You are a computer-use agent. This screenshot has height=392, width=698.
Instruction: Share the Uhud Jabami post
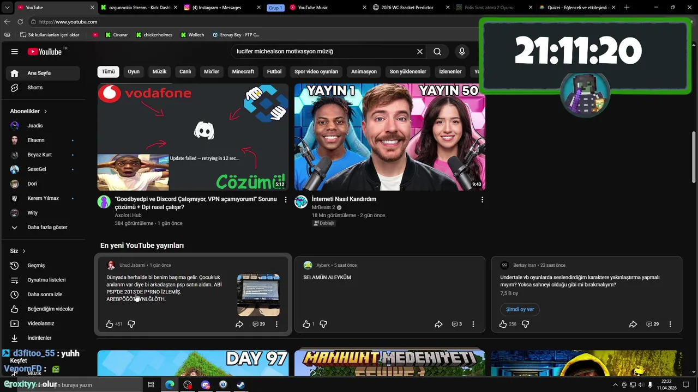[239, 324]
